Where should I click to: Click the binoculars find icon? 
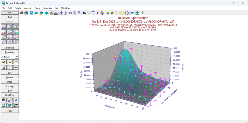[84, 13]
